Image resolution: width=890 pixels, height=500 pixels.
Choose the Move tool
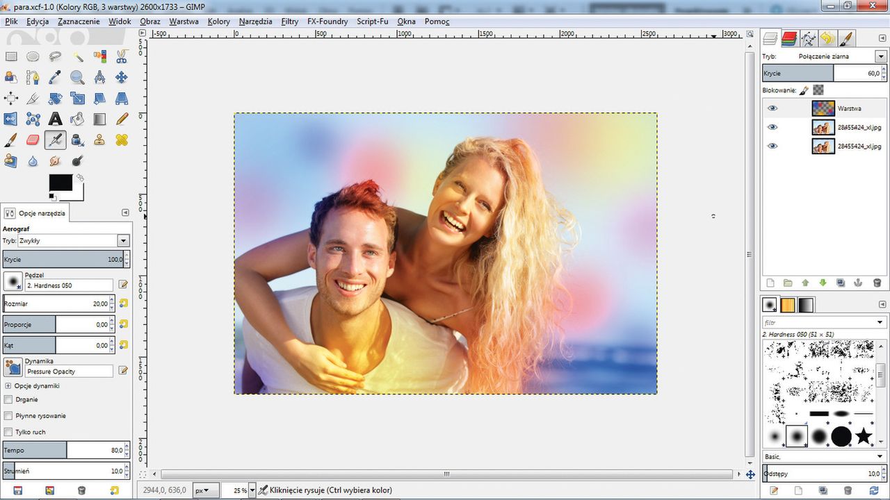point(122,78)
